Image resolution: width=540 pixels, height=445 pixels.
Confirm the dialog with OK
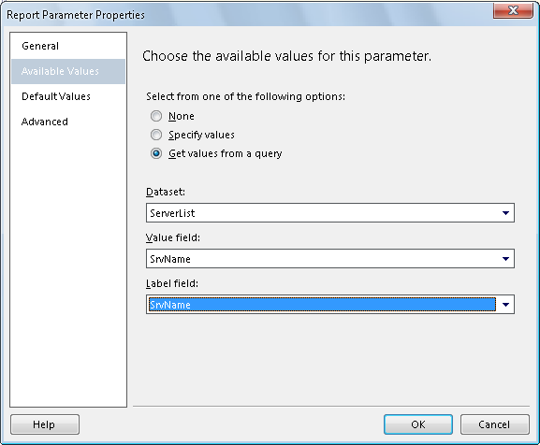point(418,424)
